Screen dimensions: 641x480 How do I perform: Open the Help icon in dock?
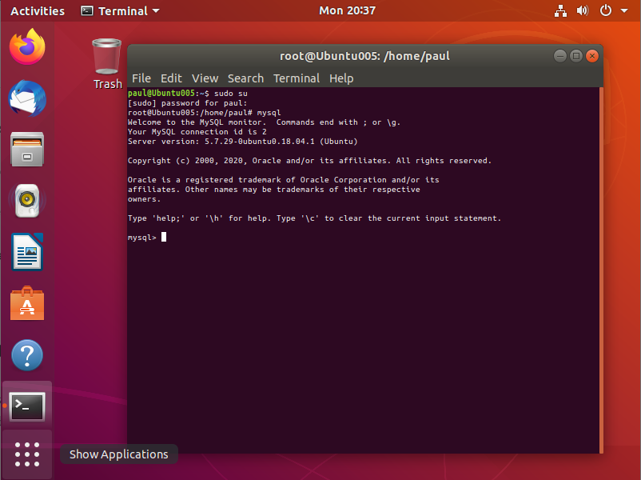pos(27,354)
